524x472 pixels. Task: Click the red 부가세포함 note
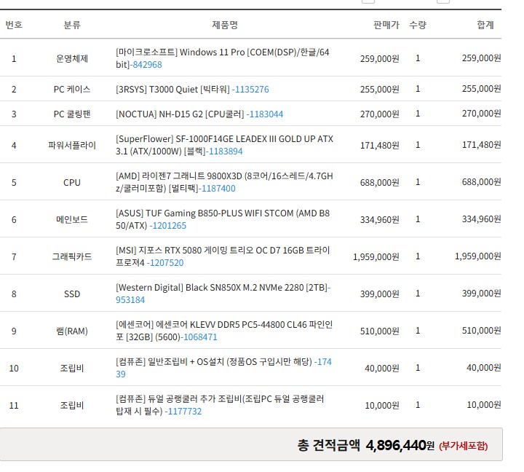pyautogui.click(x=463, y=446)
